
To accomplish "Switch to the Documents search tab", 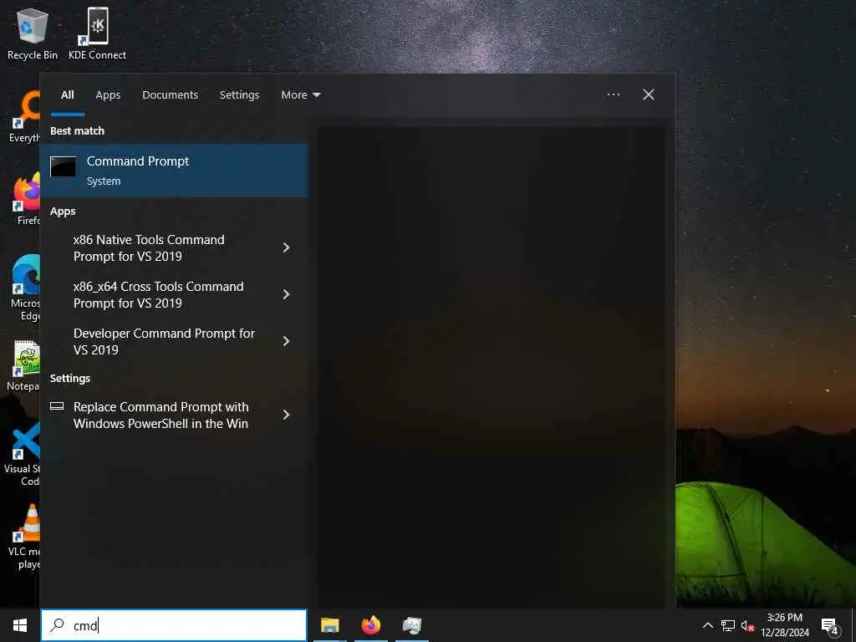I will tap(170, 95).
